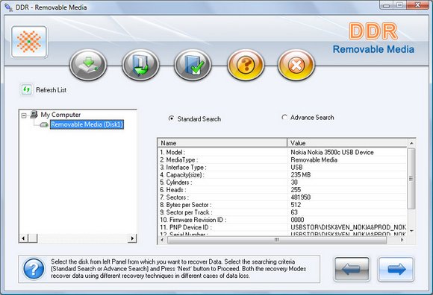The width and height of the screenshot is (433, 295).
Task: Click the details table horizontal scrollbar thumb
Action: [x=277, y=240]
